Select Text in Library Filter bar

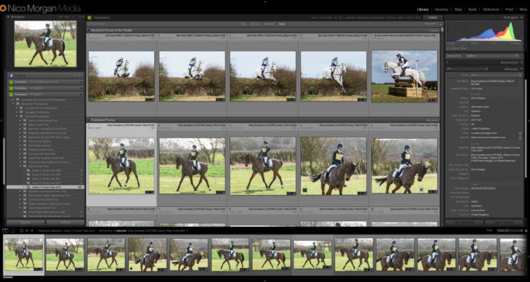click(243, 24)
